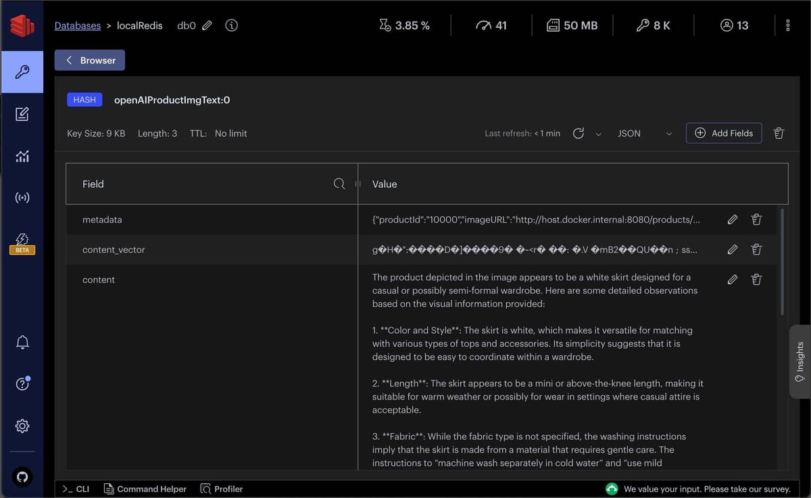Open the notification center bell icon

click(22, 341)
